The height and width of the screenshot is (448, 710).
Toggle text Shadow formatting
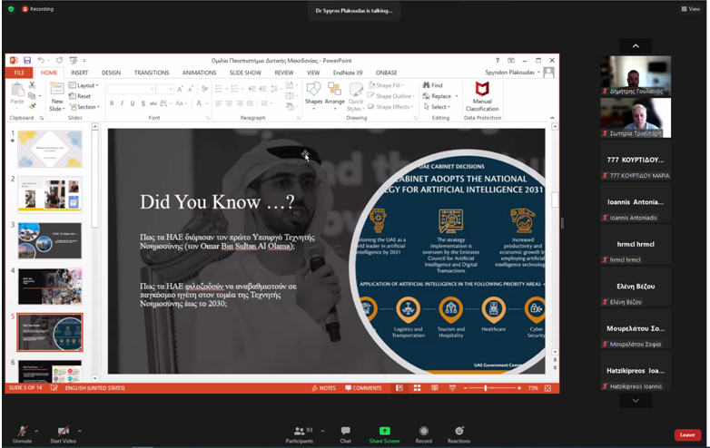[x=143, y=103]
